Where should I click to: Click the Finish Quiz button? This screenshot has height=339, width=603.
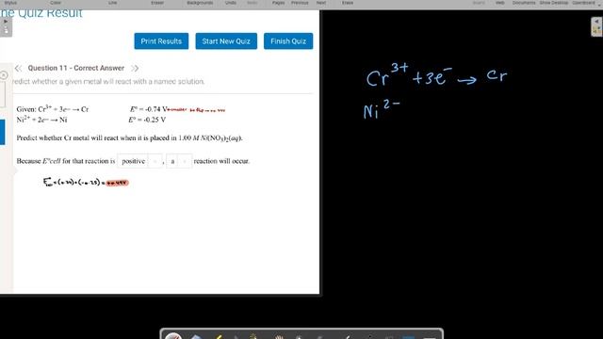click(288, 41)
